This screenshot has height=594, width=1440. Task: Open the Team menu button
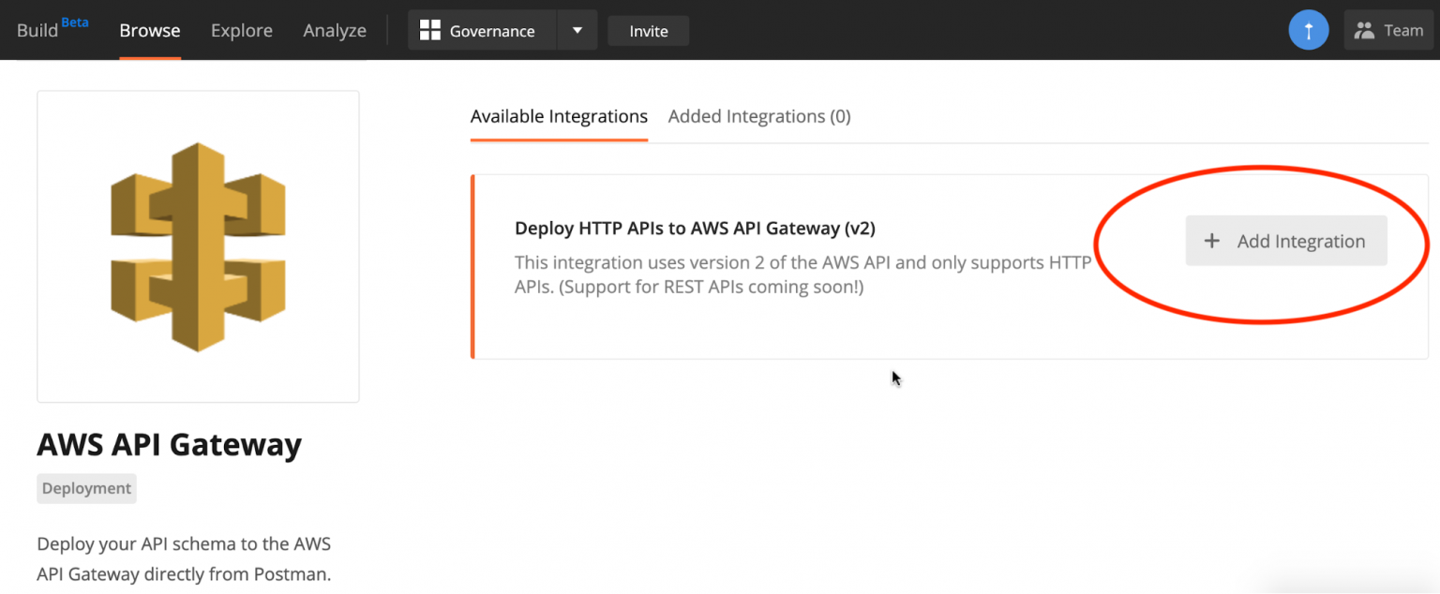click(x=1388, y=31)
